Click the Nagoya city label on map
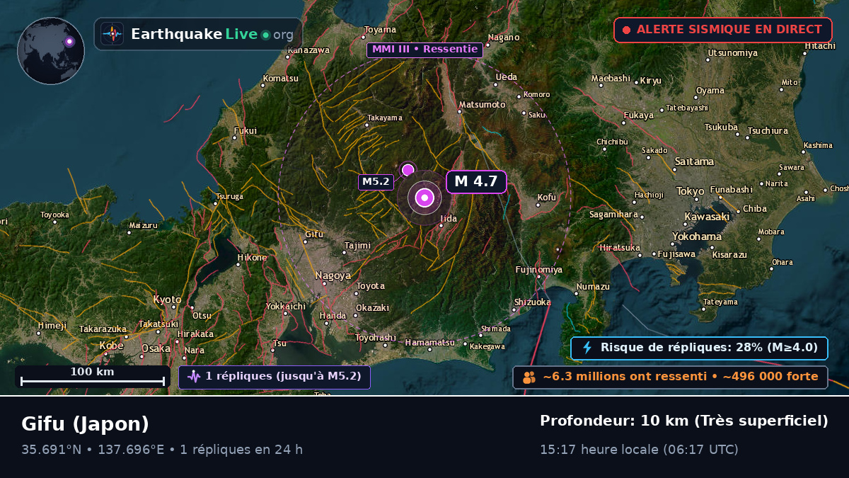Viewport: 849px width, 478px height. (x=333, y=275)
